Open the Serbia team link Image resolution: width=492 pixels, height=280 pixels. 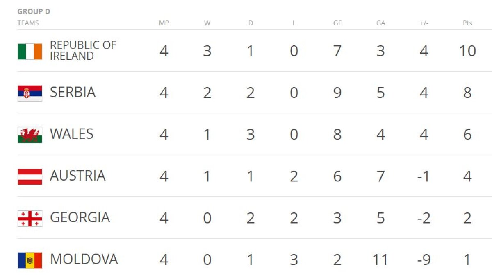point(73,93)
